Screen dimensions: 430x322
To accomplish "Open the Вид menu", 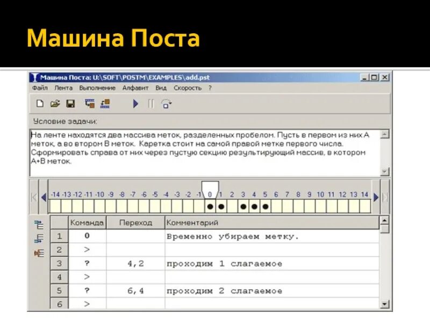I will click(x=161, y=88).
